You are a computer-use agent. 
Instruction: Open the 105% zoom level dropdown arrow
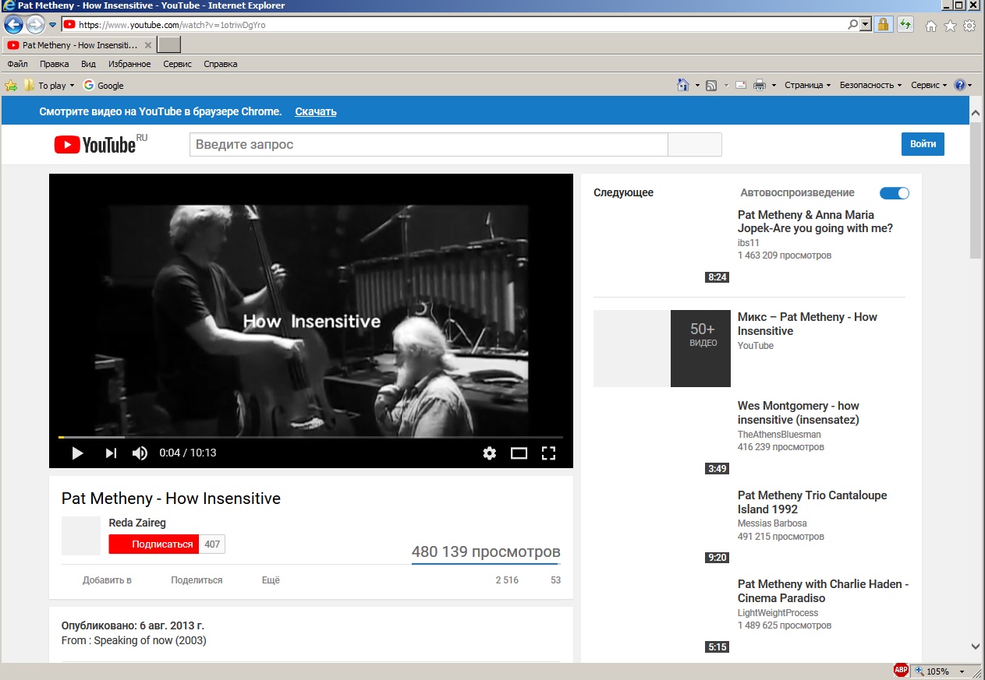(962, 671)
